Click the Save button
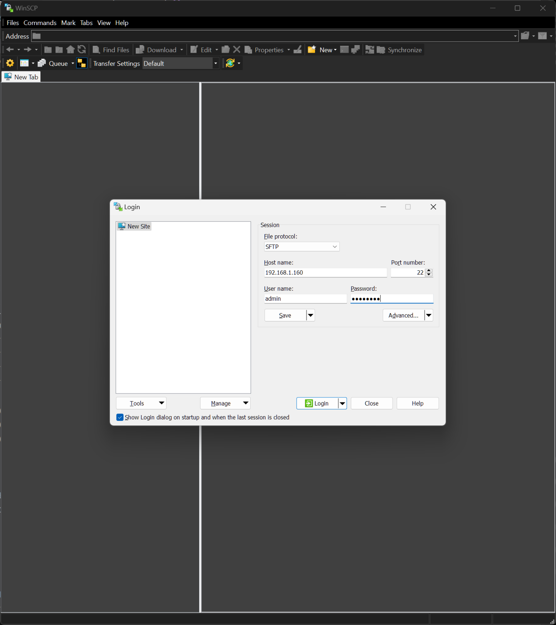The image size is (556, 625). point(285,315)
